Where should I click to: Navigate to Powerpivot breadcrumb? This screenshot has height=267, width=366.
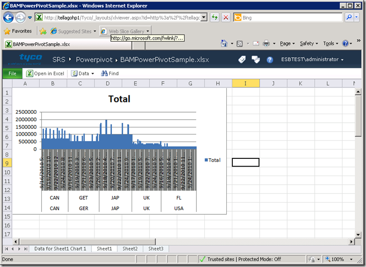[x=94, y=60]
